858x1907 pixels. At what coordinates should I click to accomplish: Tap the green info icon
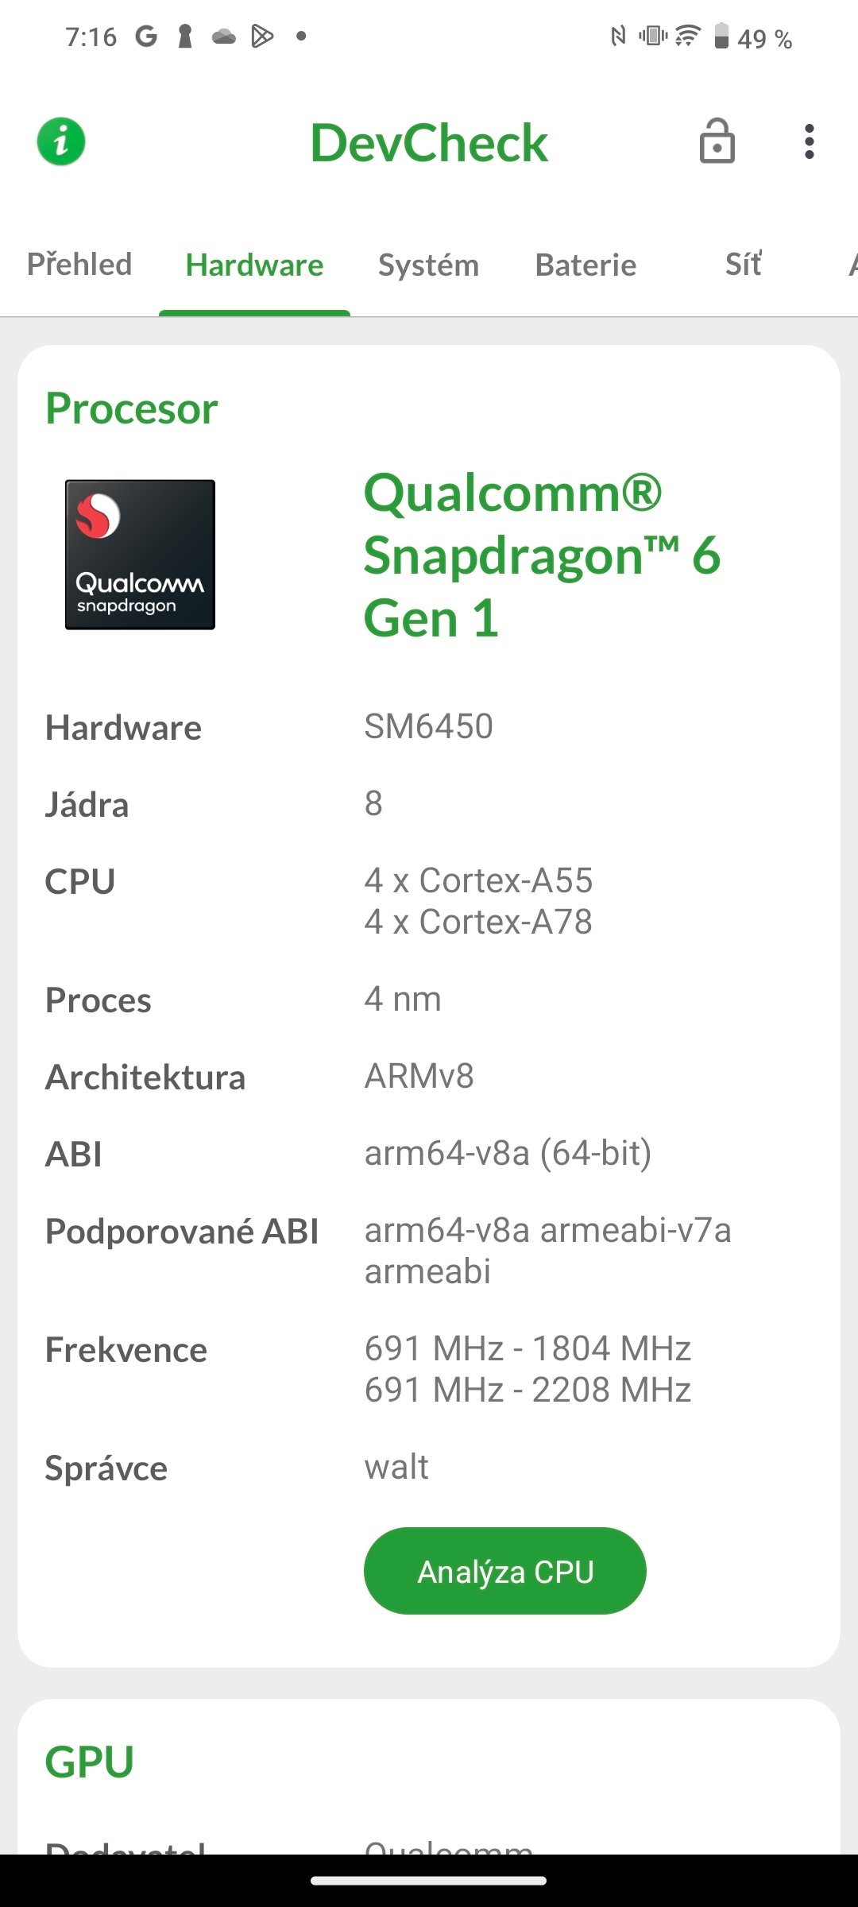pos(61,142)
